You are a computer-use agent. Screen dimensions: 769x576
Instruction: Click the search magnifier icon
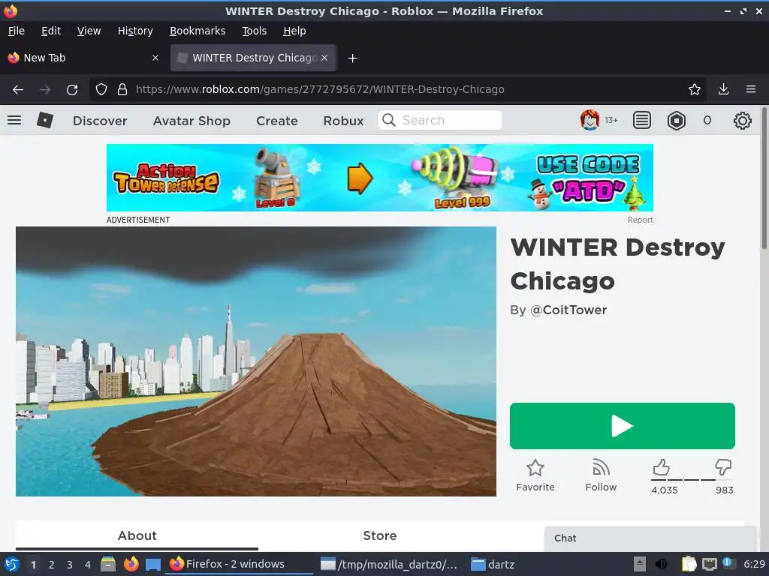(389, 120)
